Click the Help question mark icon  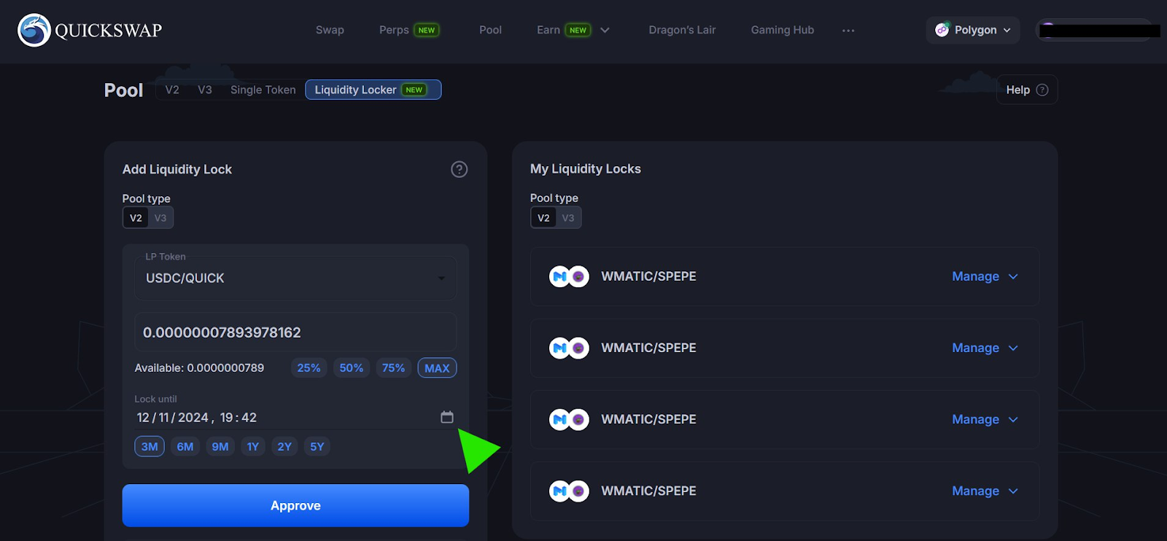pyautogui.click(x=1042, y=90)
